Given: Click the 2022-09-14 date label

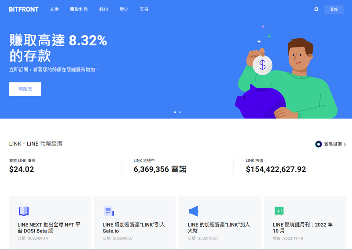Looking at the screenshot, I should pos(38,238).
